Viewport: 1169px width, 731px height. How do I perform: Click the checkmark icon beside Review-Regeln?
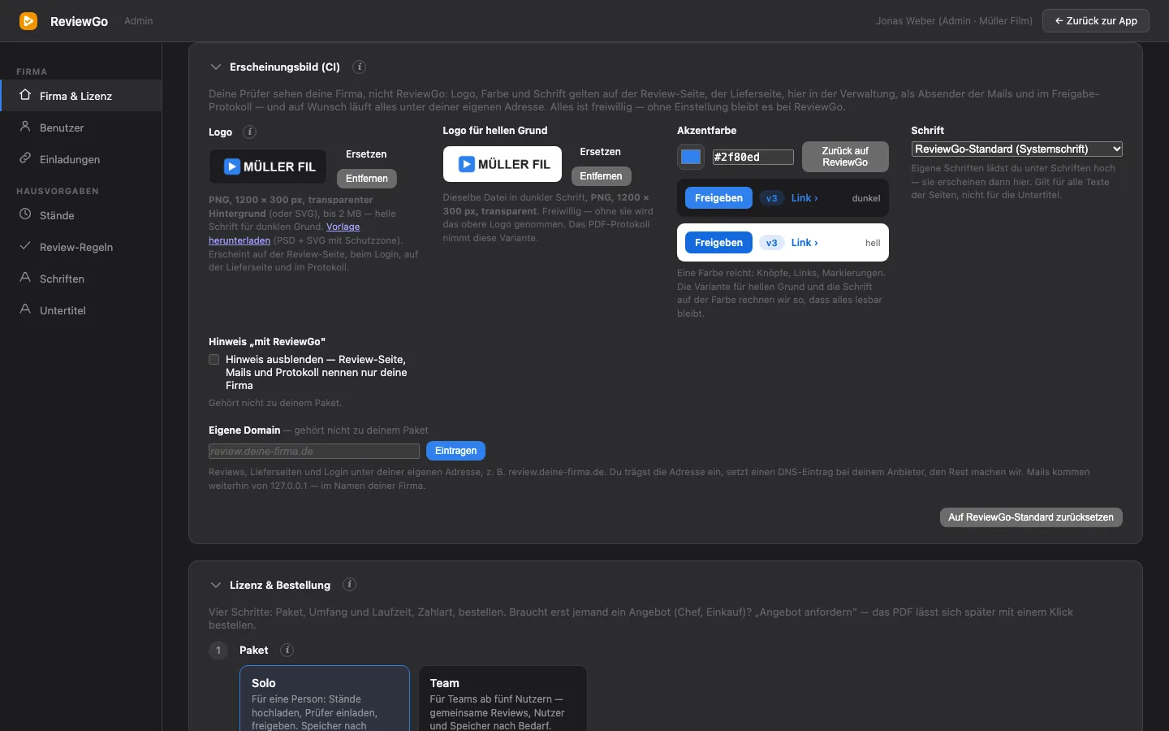pos(25,246)
